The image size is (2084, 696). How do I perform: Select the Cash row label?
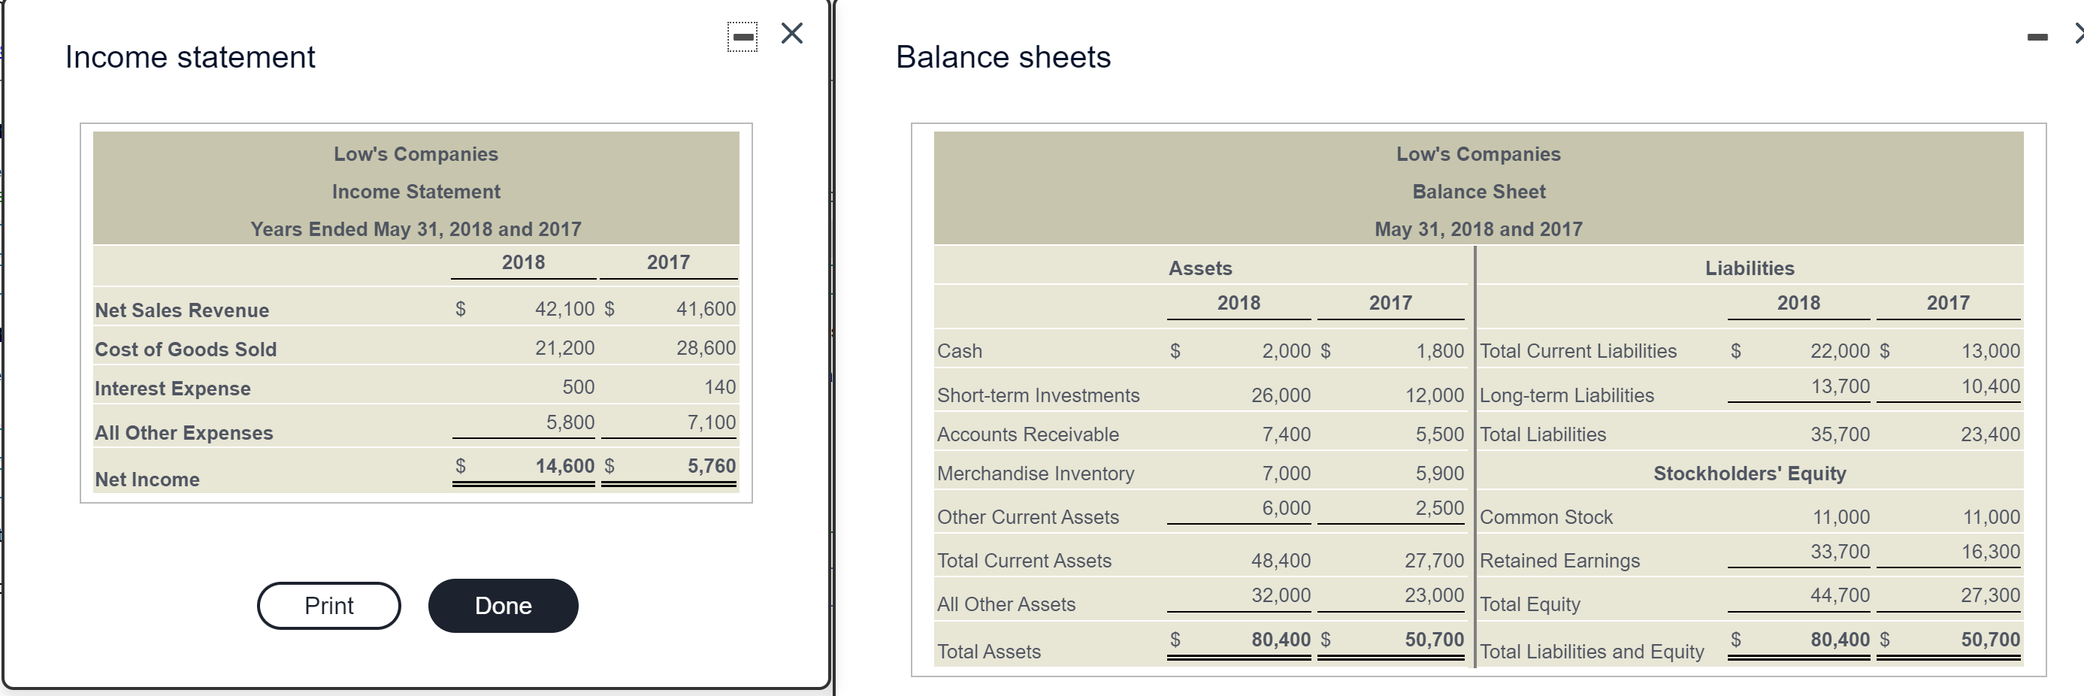[x=960, y=350]
